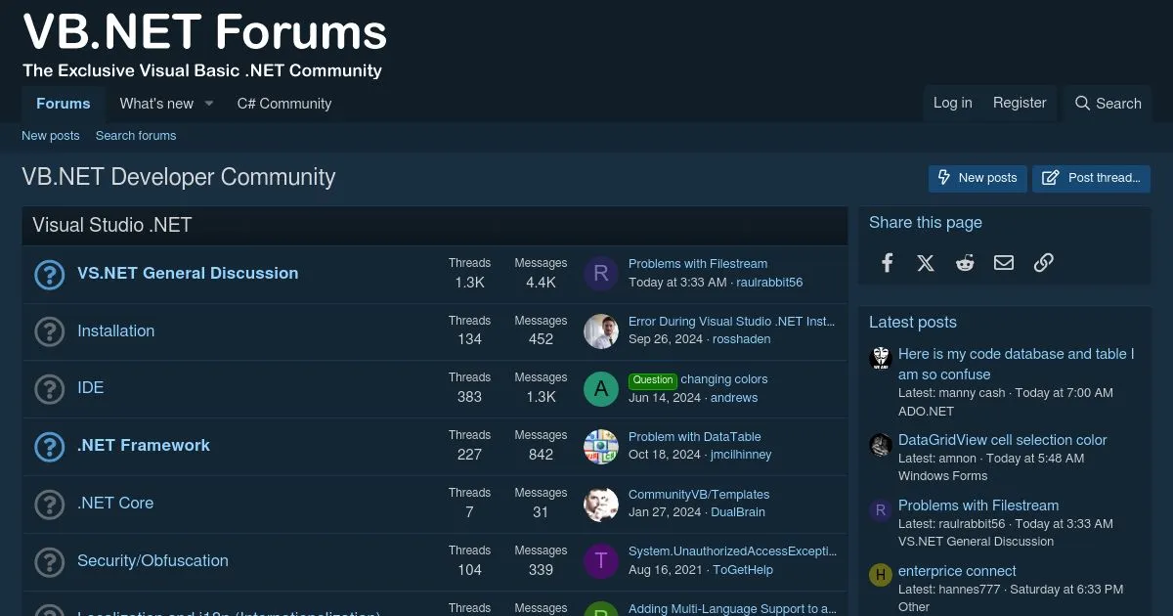This screenshot has width=1173, height=616.
Task: Click username jmcilhinney
Action: coord(742,455)
